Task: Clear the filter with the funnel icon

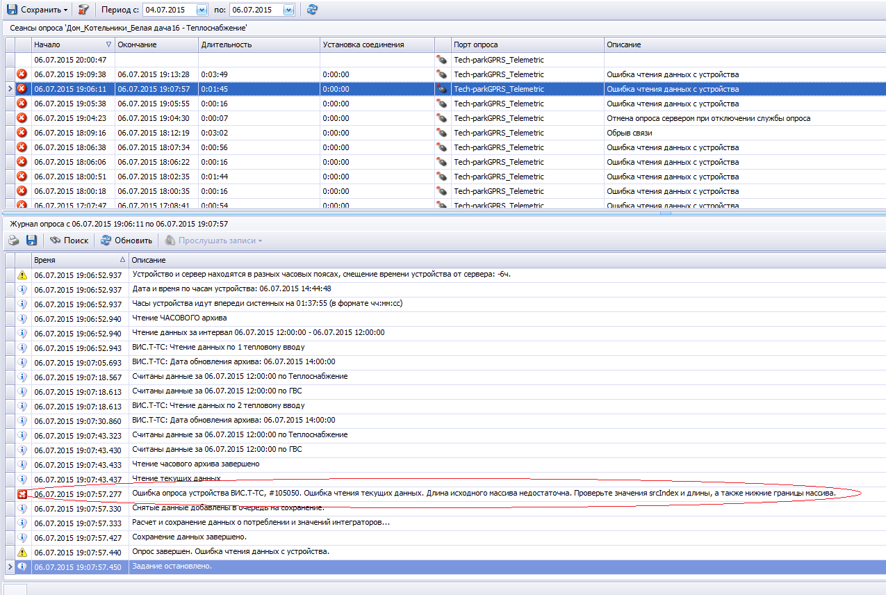Action: [83, 10]
